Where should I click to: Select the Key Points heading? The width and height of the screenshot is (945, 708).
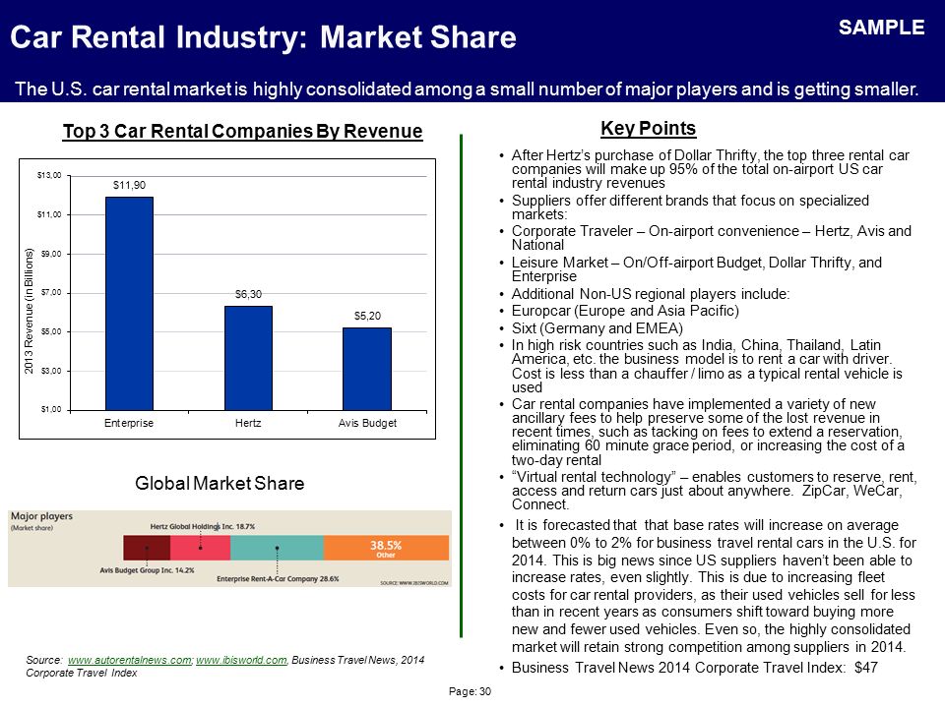pos(648,128)
